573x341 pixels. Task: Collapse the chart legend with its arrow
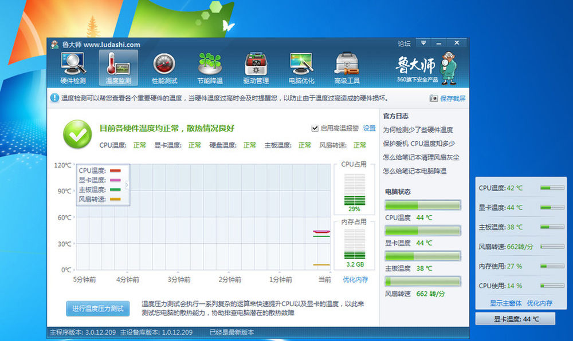127,185
